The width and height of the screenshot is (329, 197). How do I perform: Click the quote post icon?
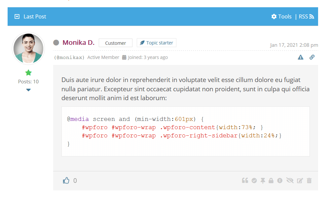click(x=245, y=181)
